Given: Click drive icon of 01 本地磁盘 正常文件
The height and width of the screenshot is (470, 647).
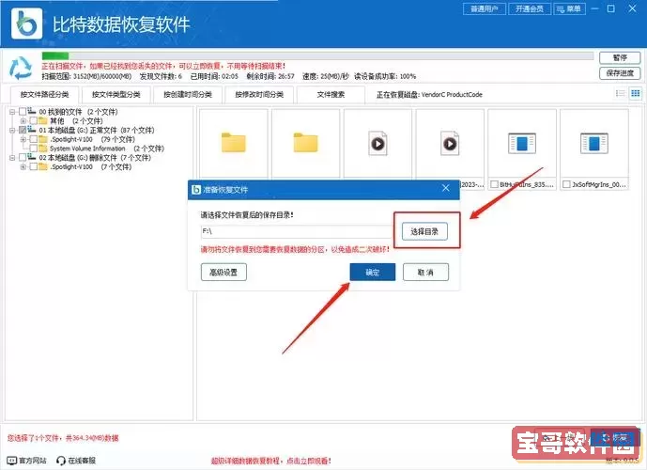Looking at the screenshot, I should (32, 130).
